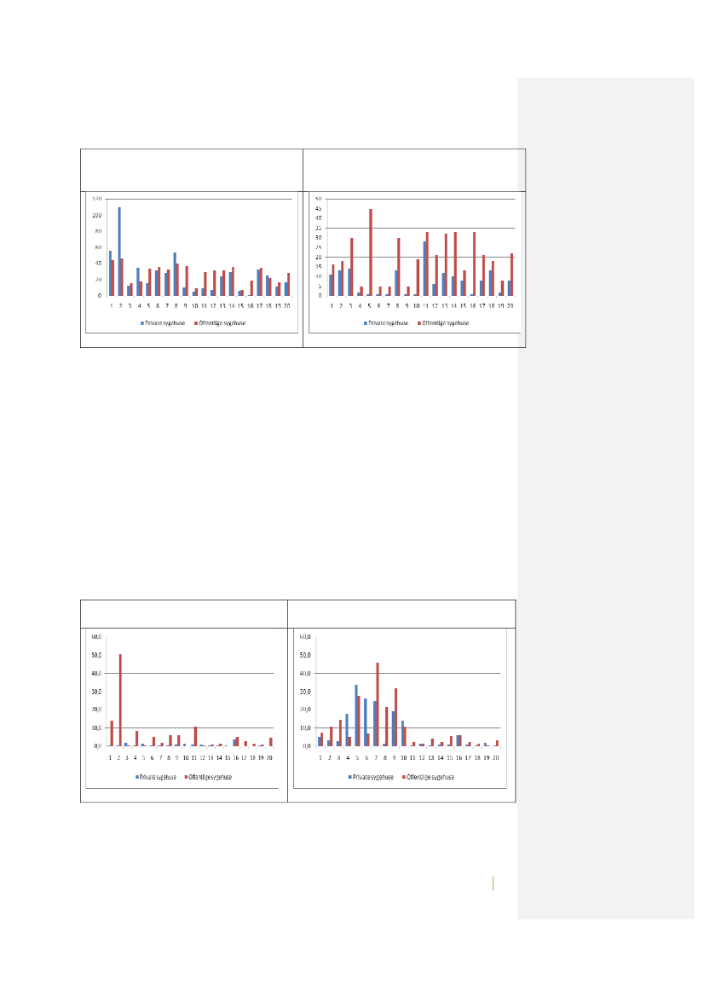Click 'Offentlige sygehuse' legend in top-right chart

click(x=443, y=323)
